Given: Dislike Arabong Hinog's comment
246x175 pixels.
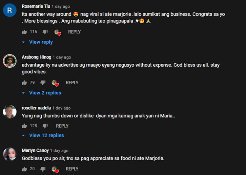Looking at the screenshot, I should coord(43,83).
